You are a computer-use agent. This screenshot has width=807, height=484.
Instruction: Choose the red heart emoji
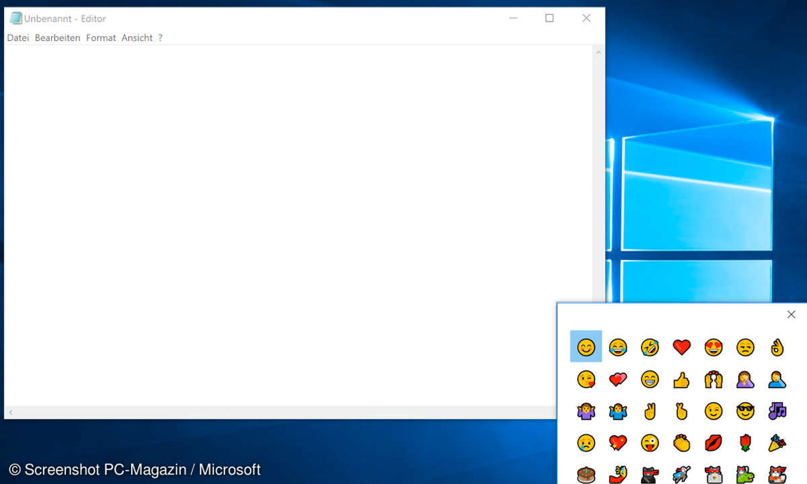pyautogui.click(x=682, y=347)
